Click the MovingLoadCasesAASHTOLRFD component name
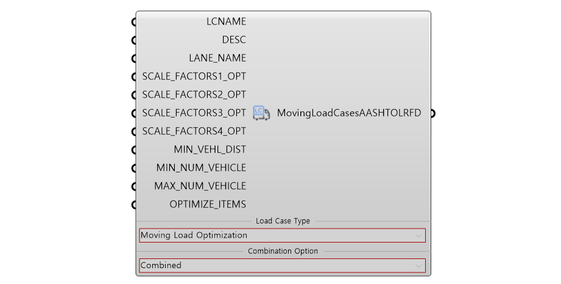Image resolution: width=561 pixels, height=284 pixels. (349, 113)
